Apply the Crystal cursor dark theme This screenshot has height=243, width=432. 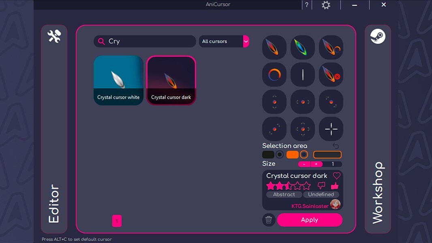309,220
